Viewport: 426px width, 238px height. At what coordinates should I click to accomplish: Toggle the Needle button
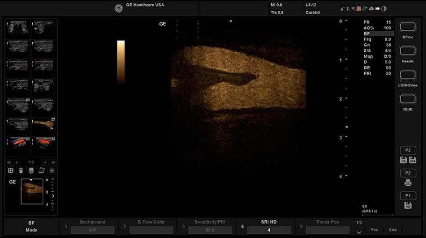click(408, 51)
